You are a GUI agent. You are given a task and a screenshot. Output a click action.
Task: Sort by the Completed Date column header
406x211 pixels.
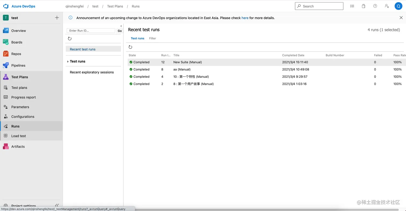(x=293, y=55)
